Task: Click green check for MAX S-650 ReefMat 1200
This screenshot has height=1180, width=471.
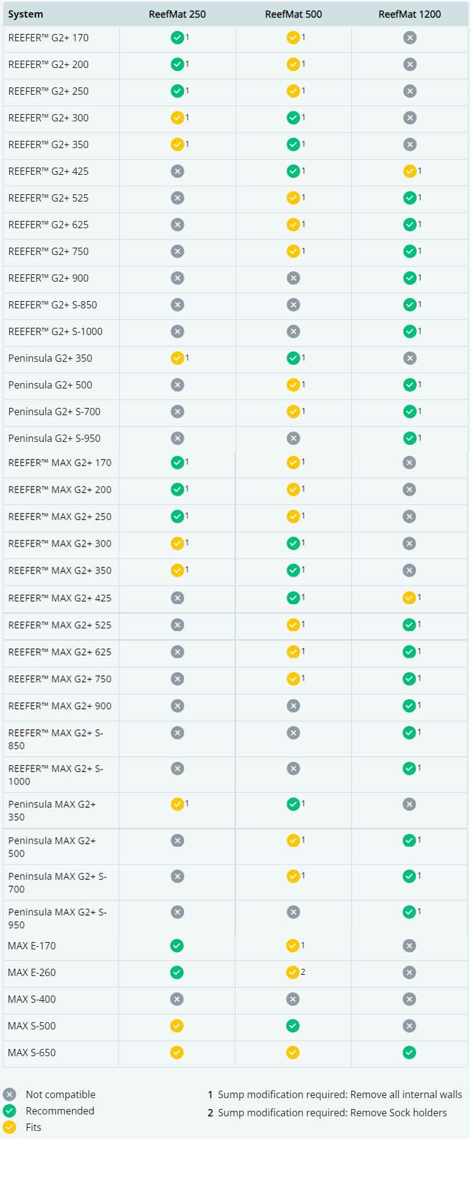Action: pos(409,1053)
